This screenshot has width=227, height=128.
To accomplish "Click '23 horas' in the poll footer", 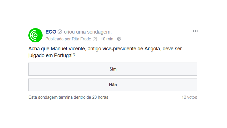I will (100, 97).
